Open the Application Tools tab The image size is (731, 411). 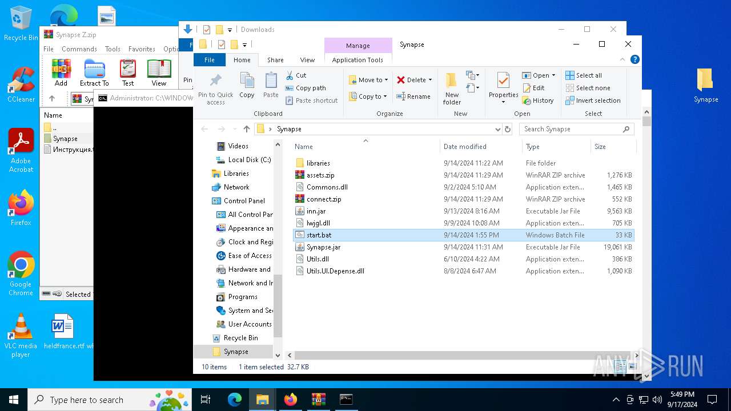pos(358,60)
